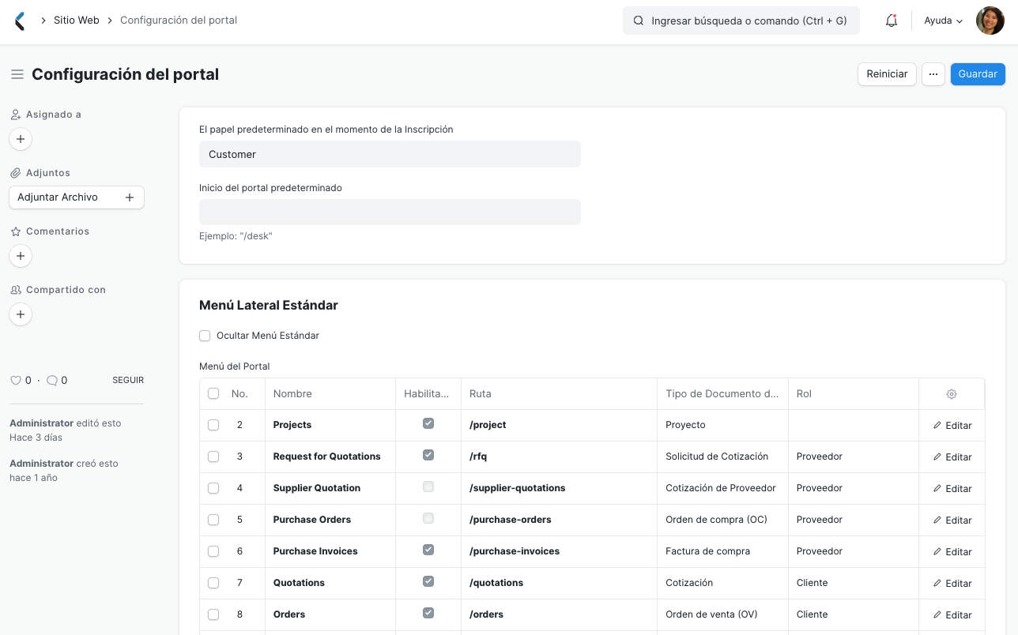Click the Guardar button
This screenshot has width=1018, height=635.
pos(978,74)
